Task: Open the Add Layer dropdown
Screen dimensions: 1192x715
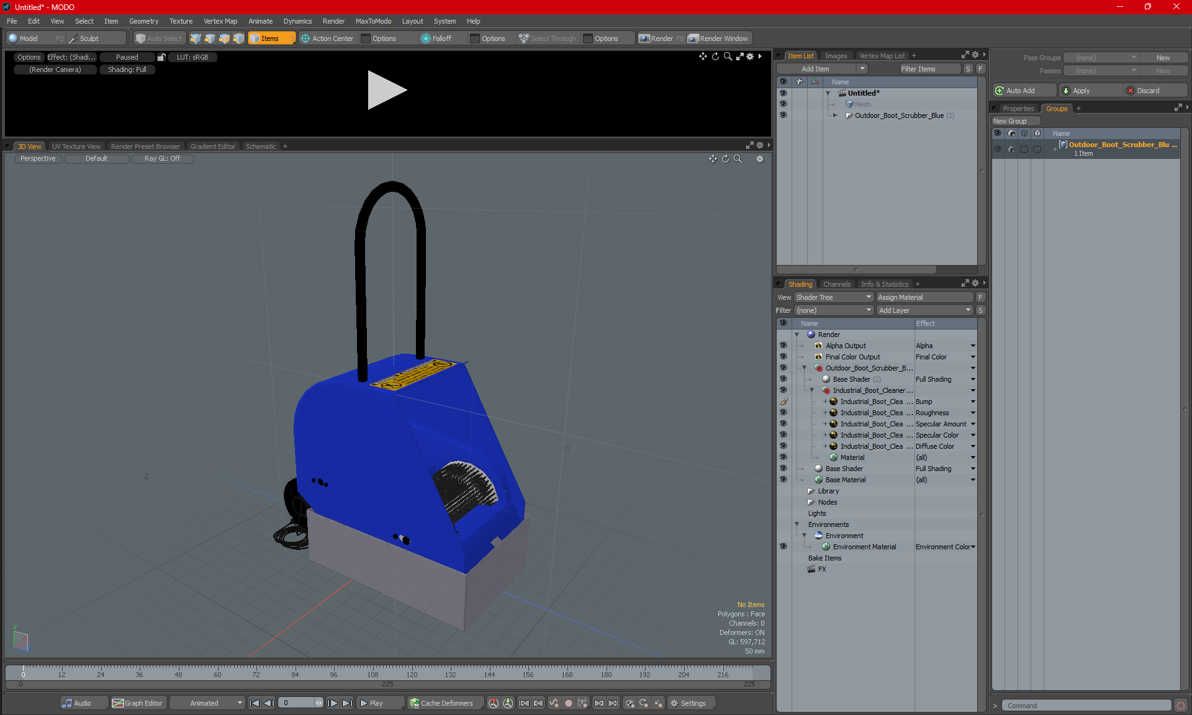Action: tap(924, 310)
